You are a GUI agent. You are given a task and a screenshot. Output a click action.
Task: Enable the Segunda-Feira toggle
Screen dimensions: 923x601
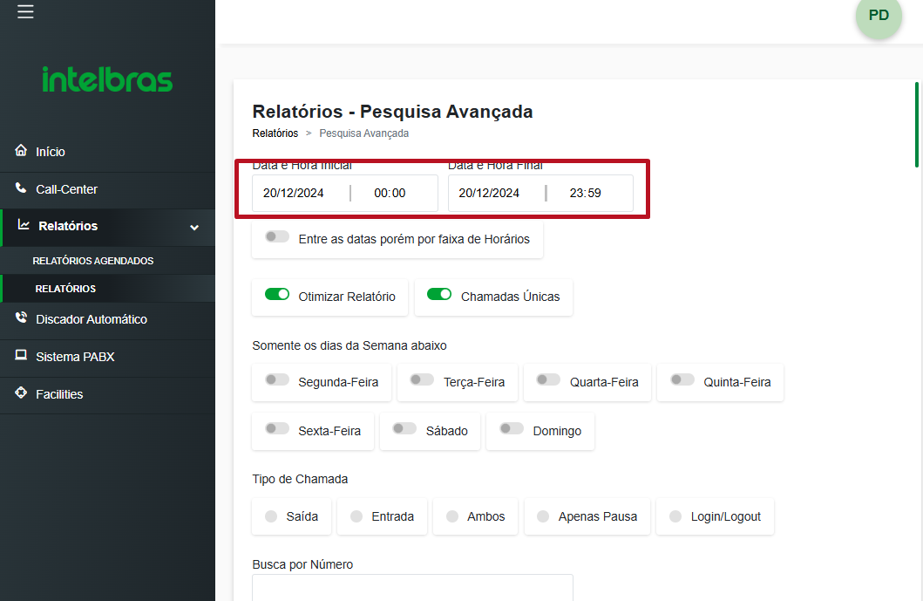click(276, 379)
